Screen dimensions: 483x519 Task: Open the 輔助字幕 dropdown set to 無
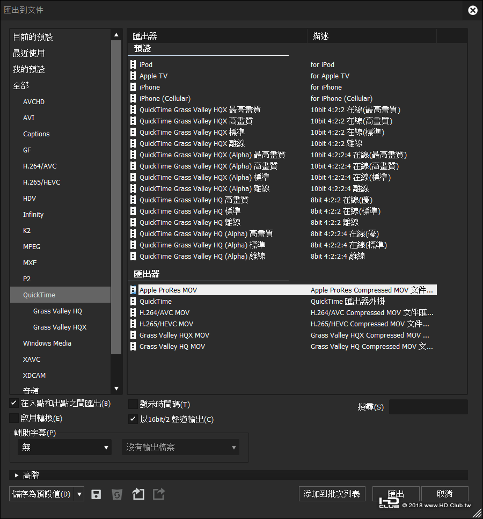64,447
